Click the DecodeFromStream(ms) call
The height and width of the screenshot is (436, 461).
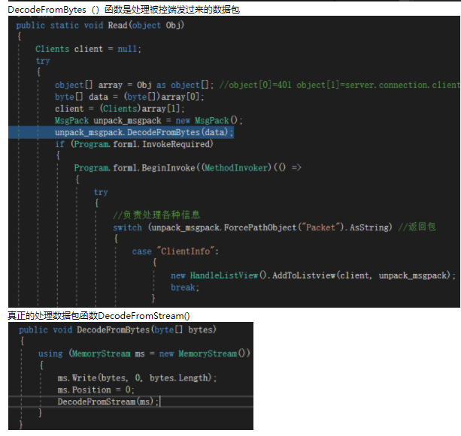point(108,401)
